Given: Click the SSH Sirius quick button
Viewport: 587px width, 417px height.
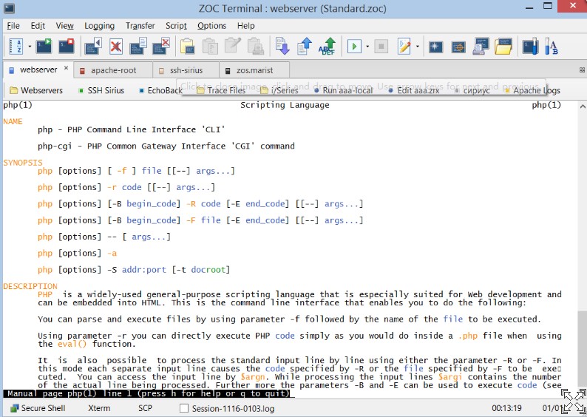Looking at the screenshot, I should [101, 90].
